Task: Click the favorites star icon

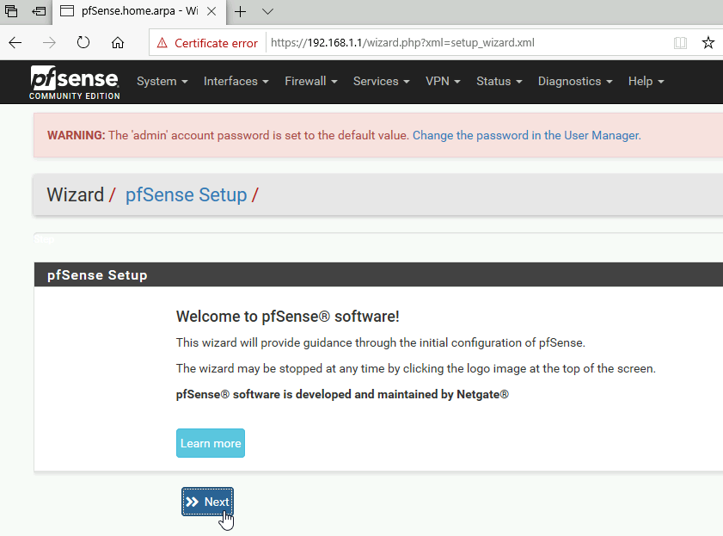Action: tap(708, 43)
